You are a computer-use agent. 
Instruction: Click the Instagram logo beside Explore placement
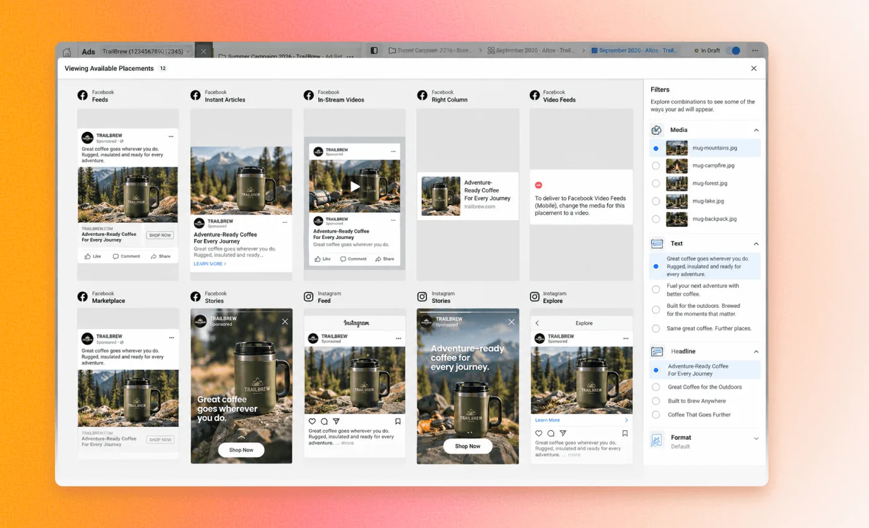[534, 296]
